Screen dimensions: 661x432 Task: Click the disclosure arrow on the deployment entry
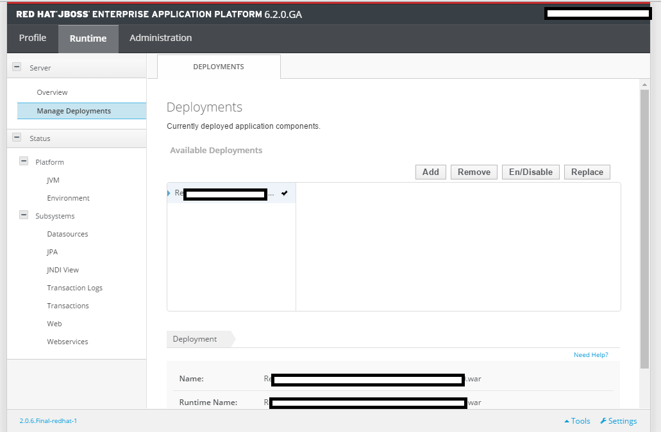(170, 192)
